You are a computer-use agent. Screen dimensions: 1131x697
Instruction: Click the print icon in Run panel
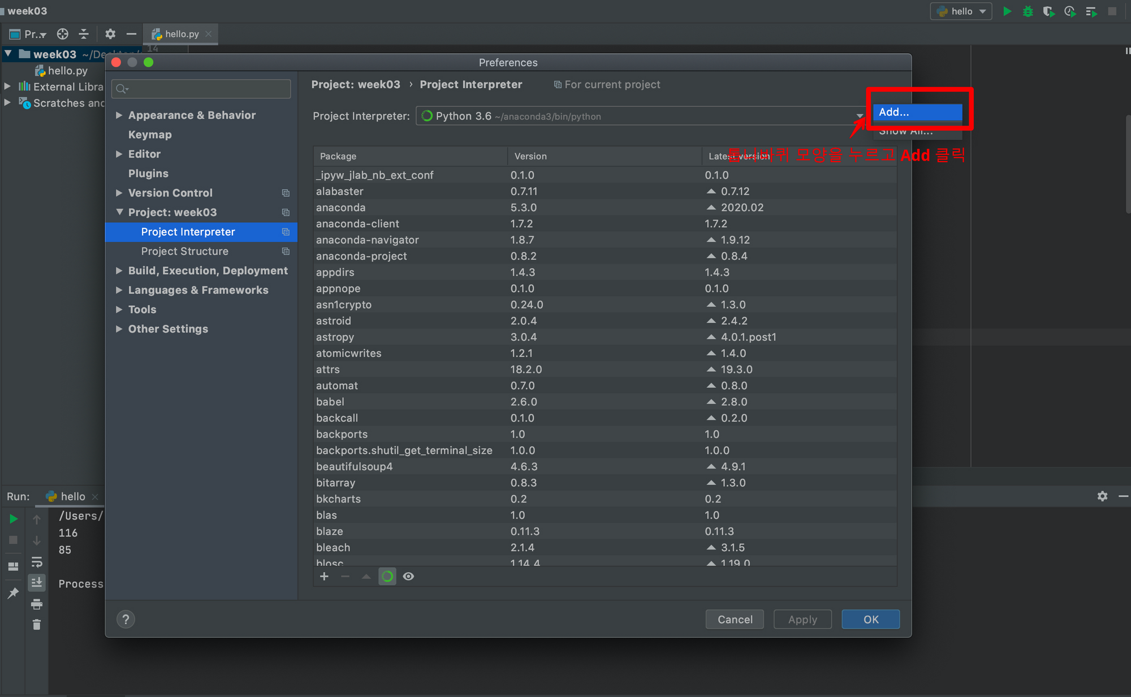[x=37, y=604]
